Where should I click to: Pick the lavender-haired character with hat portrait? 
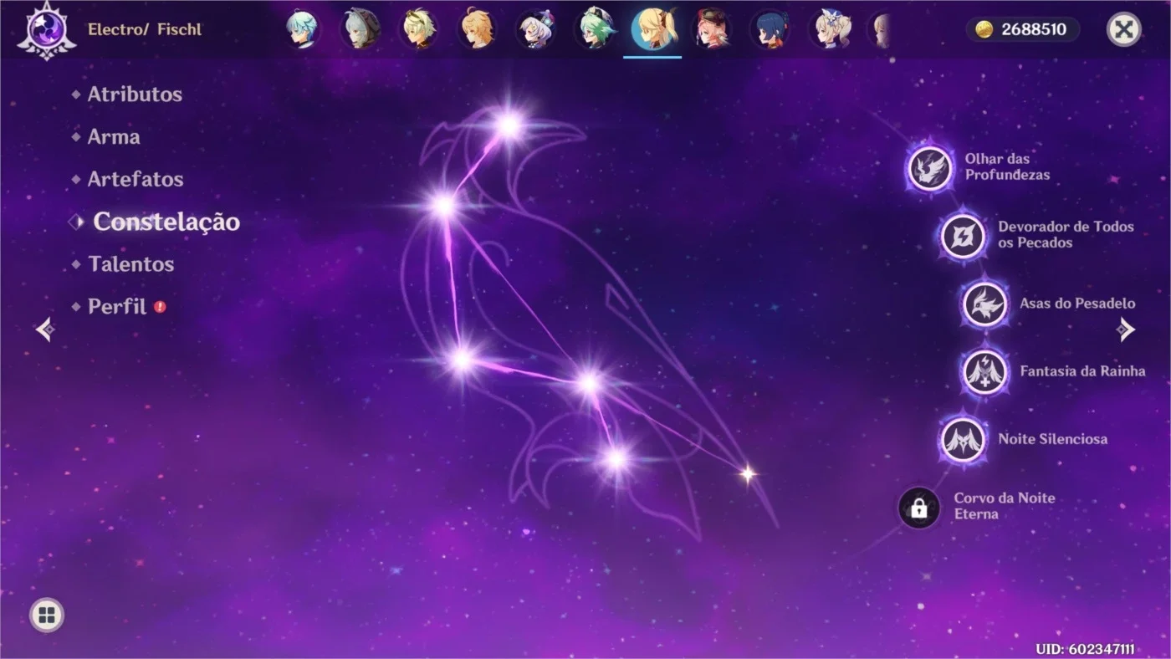coord(535,29)
